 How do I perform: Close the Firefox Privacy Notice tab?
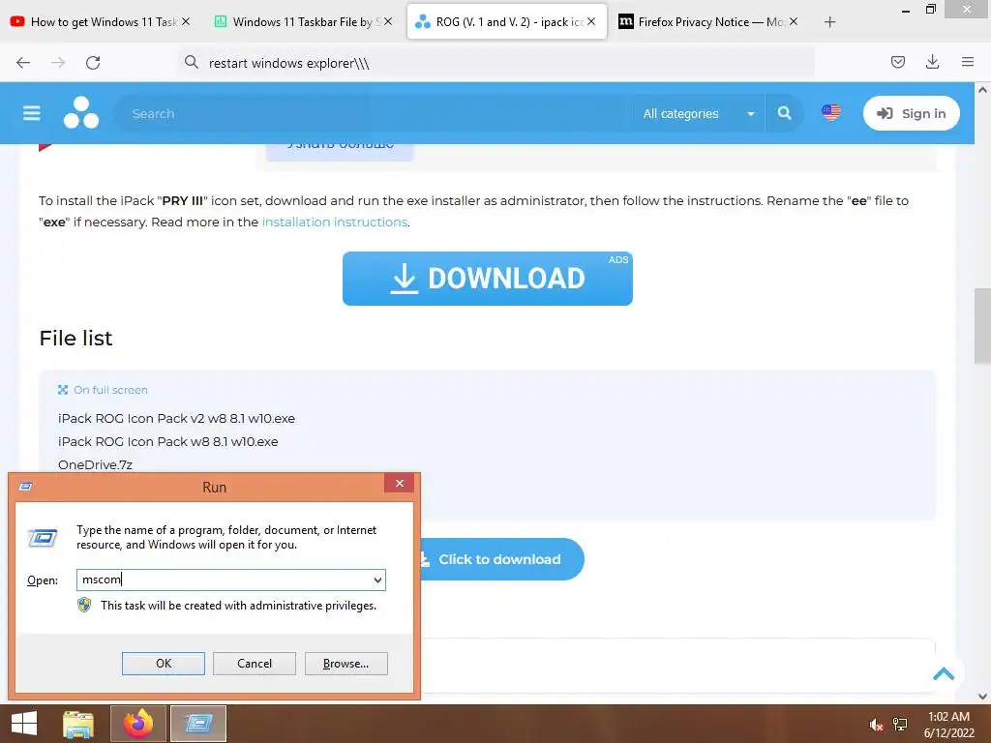click(794, 21)
